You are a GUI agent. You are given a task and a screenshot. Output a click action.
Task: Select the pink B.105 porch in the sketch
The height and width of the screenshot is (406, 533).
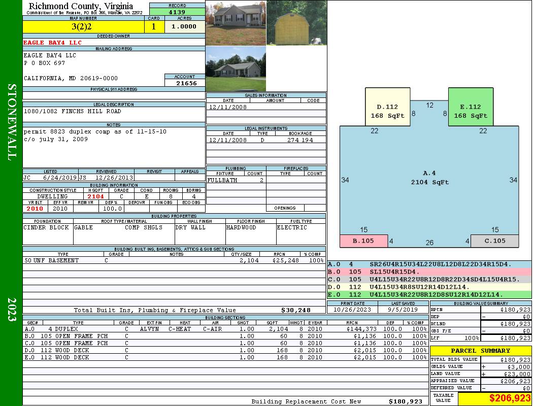click(363, 241)
